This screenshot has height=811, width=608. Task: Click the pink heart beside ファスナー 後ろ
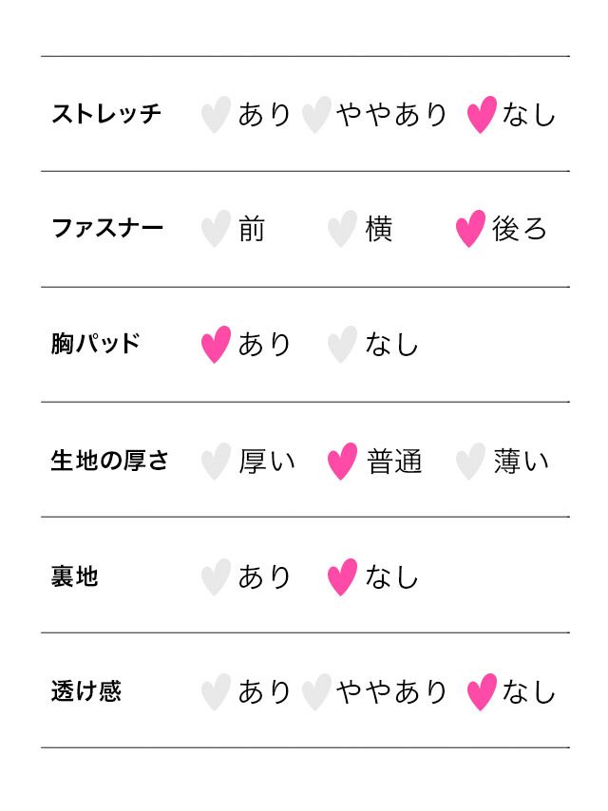click(470, 229)
